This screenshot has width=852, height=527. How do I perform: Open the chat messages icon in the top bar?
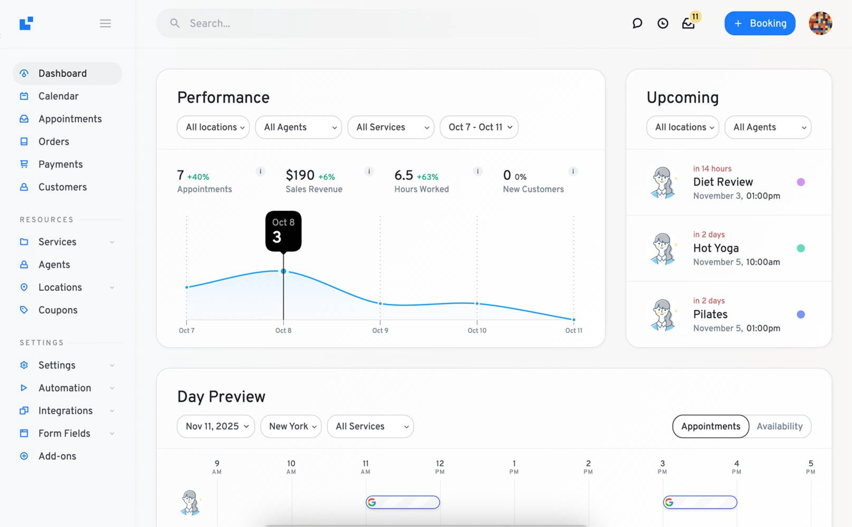(637, 23)
